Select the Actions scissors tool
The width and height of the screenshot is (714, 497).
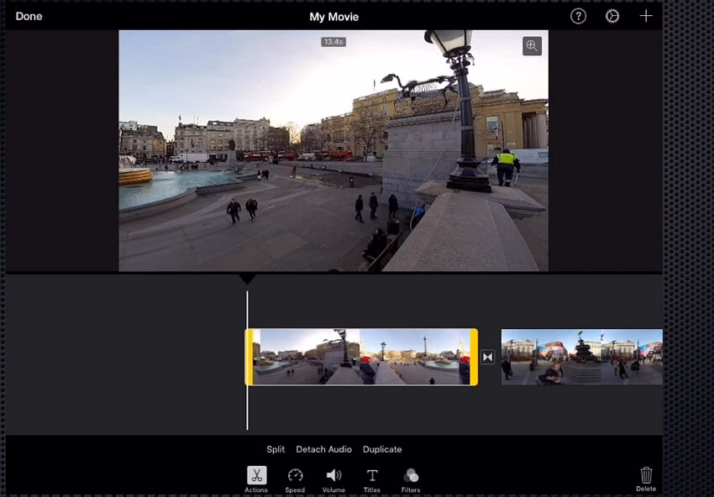point(256,479)
